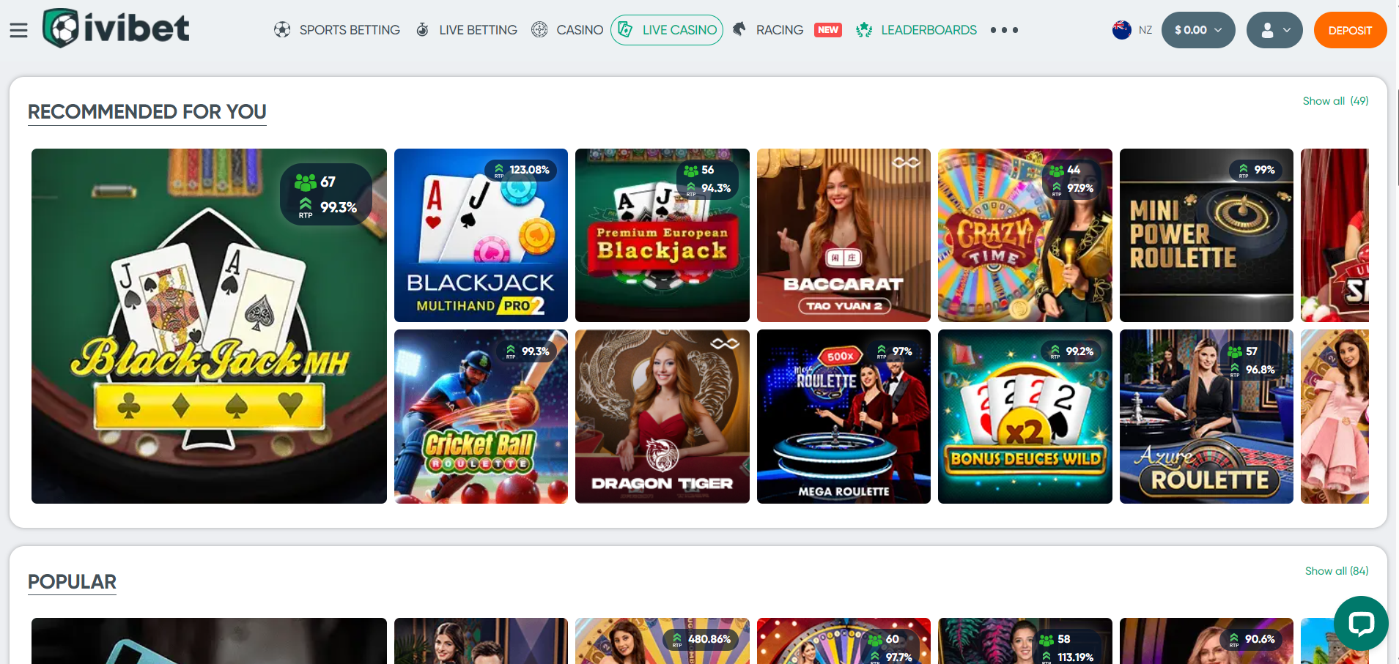Open Mini Power Roulette game
The height and width of the screenshot is (664, 1399).
pyautogui.click(x=1206, y=235)
